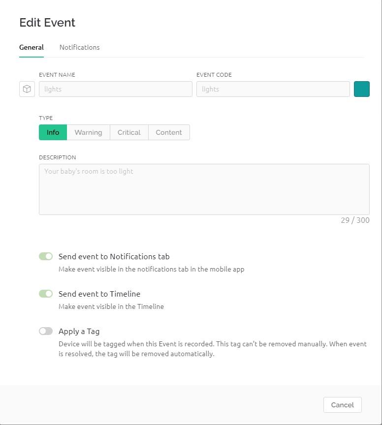Turn off the Send event to Timeline switch
The height and width of the screenshot is (425, 382).
tap(46, 294)
